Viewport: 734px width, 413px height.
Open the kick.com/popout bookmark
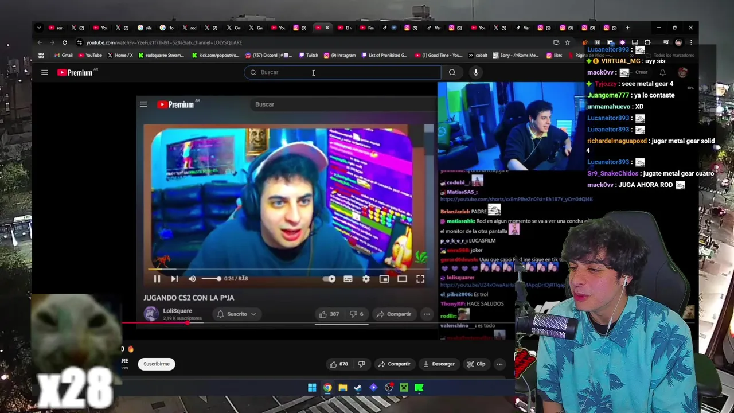(x=216, y=56)
